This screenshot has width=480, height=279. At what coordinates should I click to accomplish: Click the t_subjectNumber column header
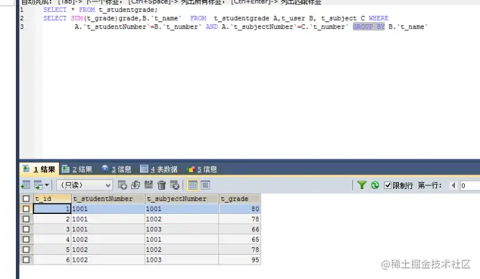pos(182,199)
